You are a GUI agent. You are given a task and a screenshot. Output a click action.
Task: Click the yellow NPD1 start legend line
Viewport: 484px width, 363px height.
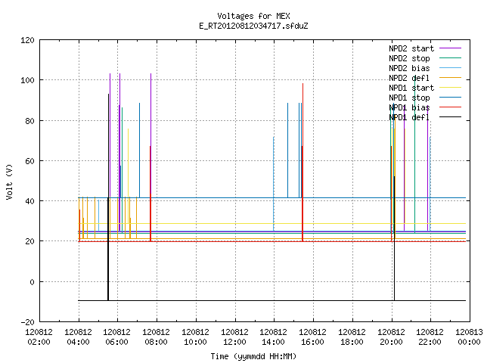[x=450, y=88]
